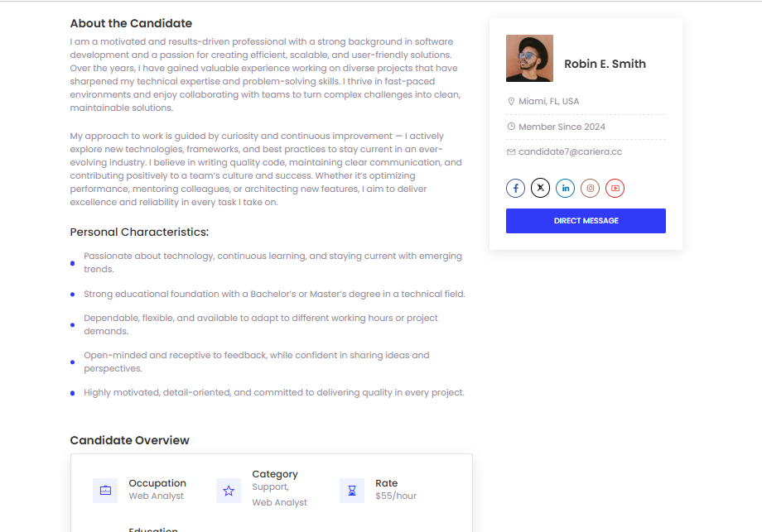Click the Web Analyst category link
The image size is (762, 532).
[279, 502]
